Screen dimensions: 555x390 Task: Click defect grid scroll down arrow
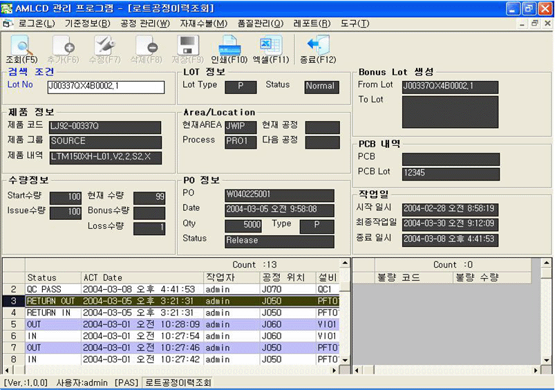[x=547, y=360]
